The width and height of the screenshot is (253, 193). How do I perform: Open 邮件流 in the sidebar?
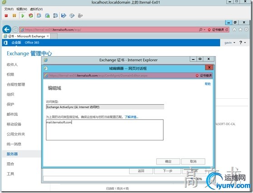click(12, 114)
